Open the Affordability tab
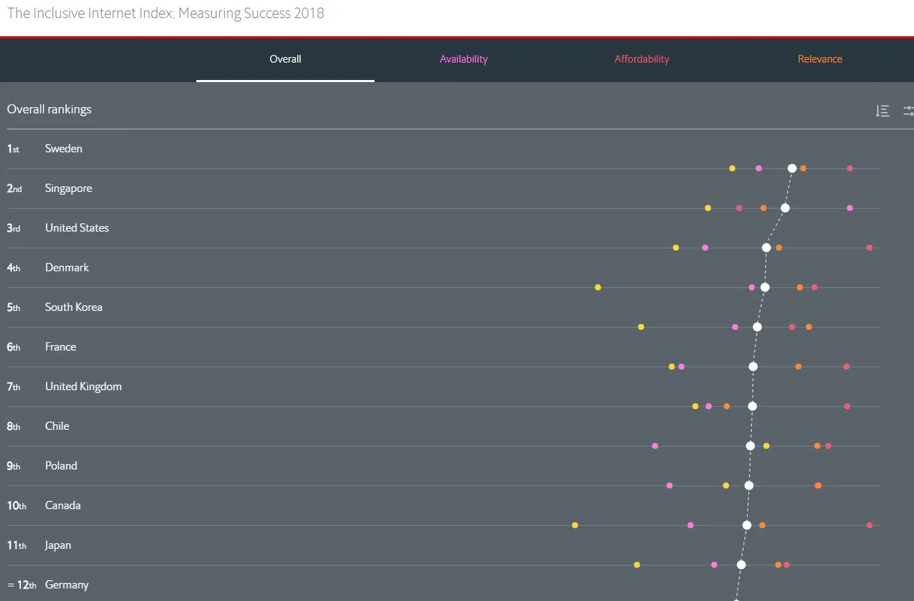Screen dimensions: 914x601 (642, 59)
